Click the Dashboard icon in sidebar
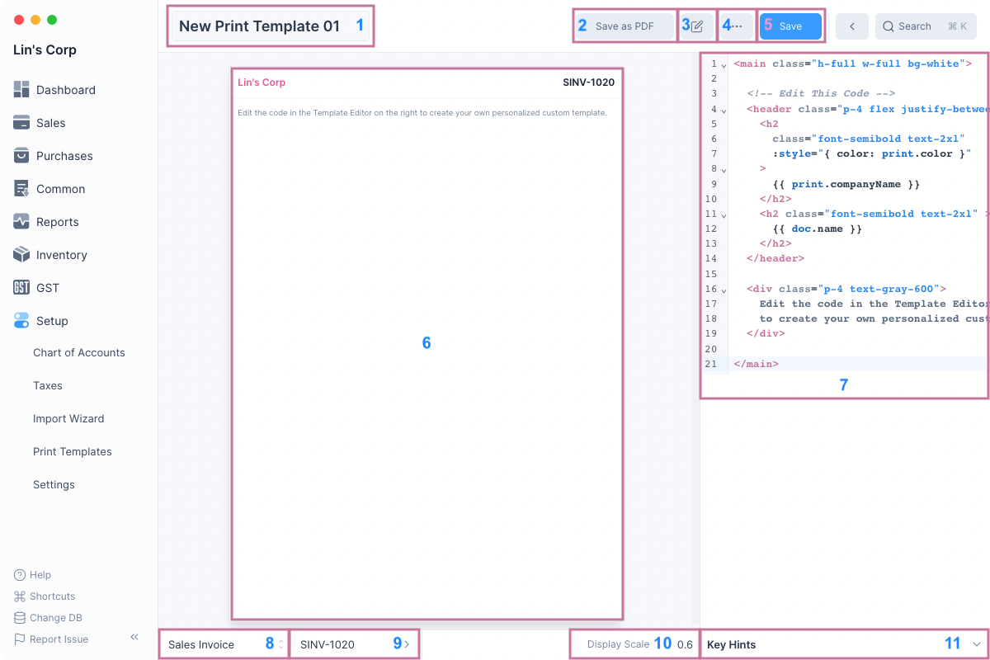The width and height of the screenshot is (990, 660). [21, 90]
